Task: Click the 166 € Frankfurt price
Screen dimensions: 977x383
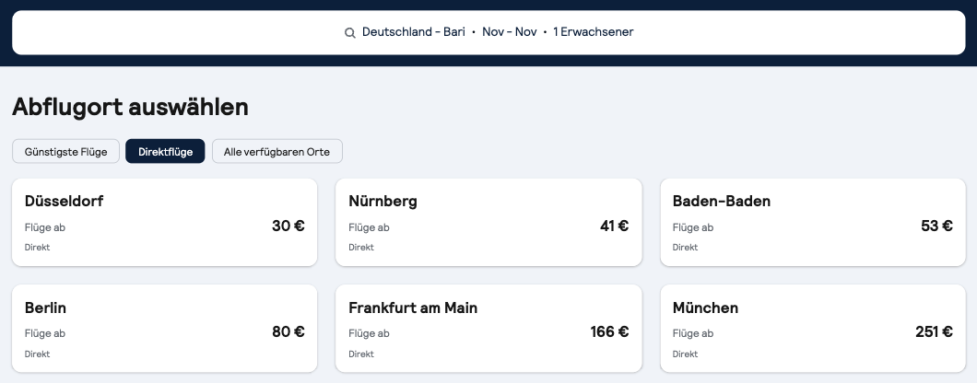Action: point(609,332)
